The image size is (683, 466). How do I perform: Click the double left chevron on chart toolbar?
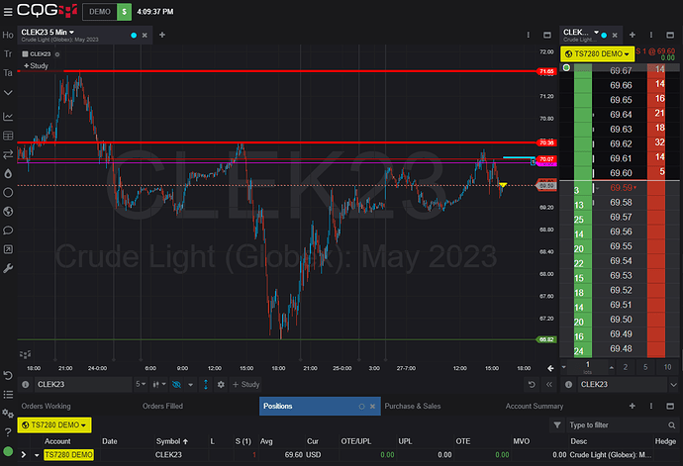coord(548,385)
